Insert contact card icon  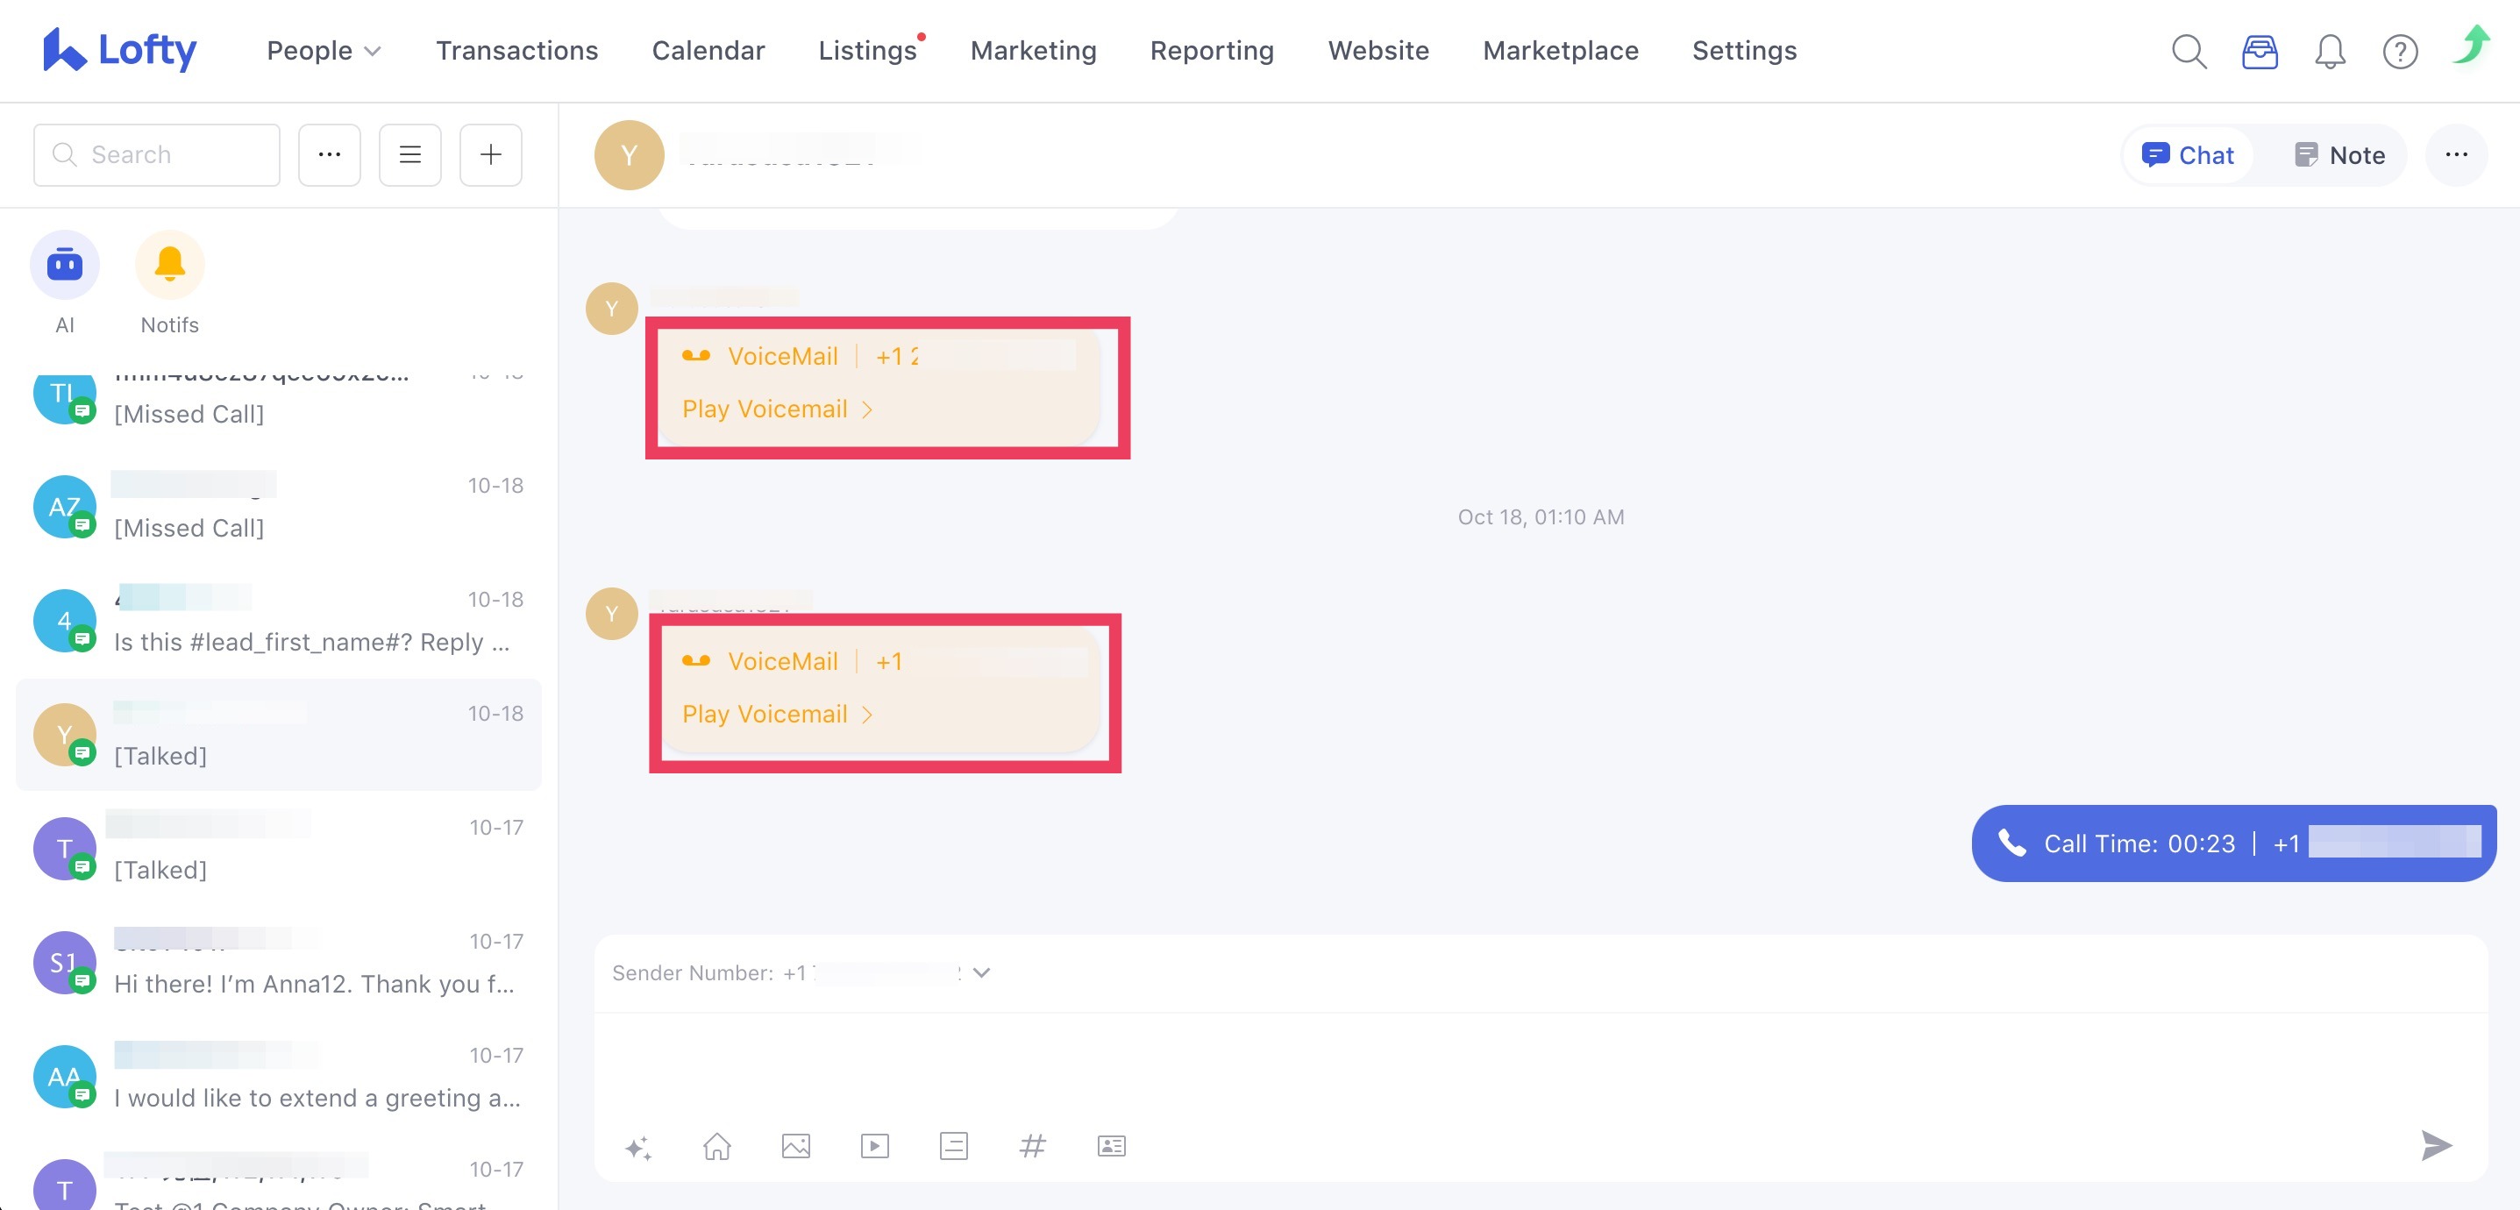(x=1111, y=1145)
